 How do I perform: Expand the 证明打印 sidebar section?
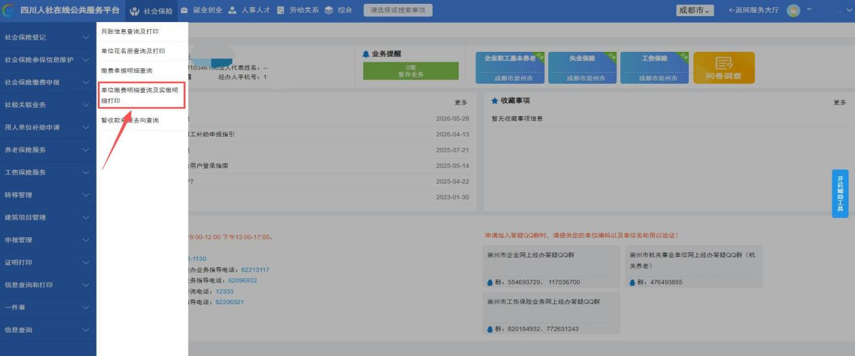coord(48,263)
